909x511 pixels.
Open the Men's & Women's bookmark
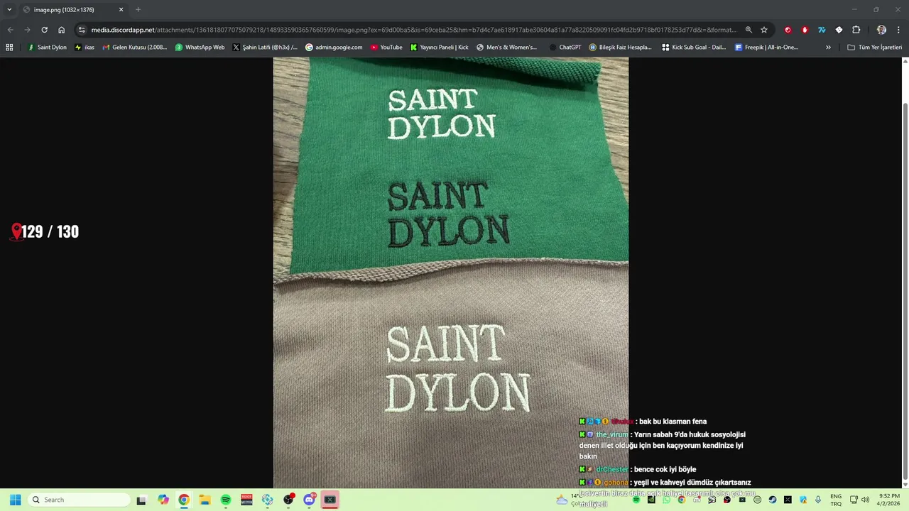click(507, 48)
